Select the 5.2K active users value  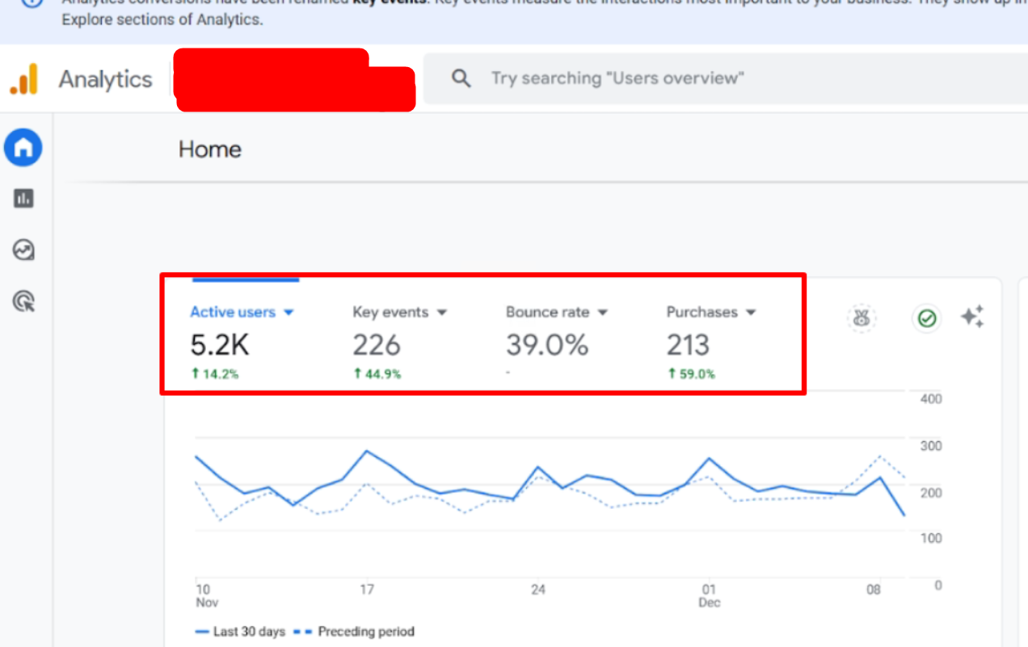[x=220, y=346]
